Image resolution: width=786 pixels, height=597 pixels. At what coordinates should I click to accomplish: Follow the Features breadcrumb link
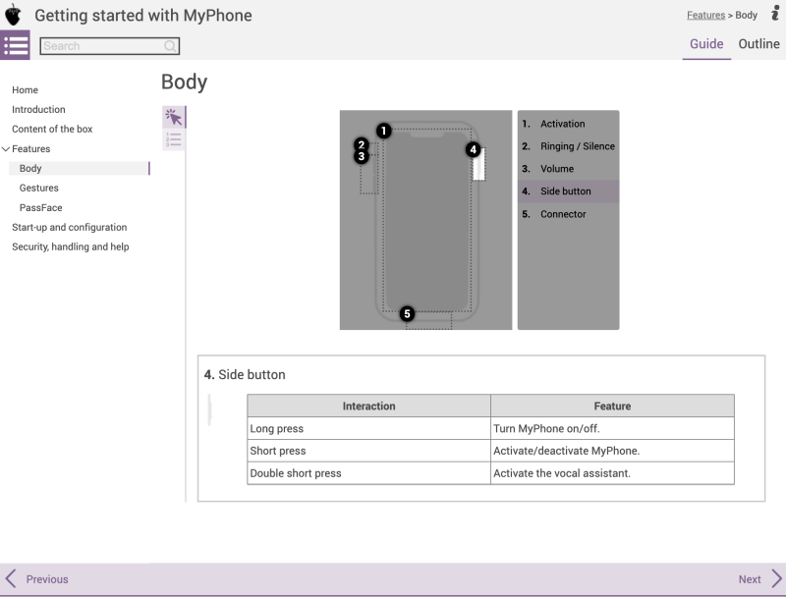coord(705,15)
